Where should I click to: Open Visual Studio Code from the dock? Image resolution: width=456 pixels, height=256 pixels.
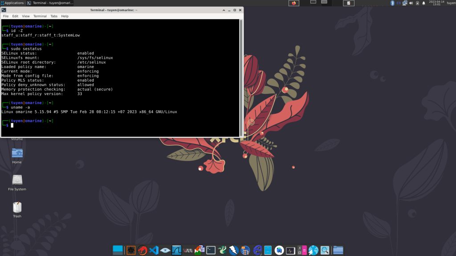[154, 250]
